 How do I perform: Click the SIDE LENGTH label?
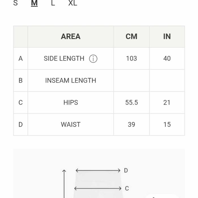64,59
